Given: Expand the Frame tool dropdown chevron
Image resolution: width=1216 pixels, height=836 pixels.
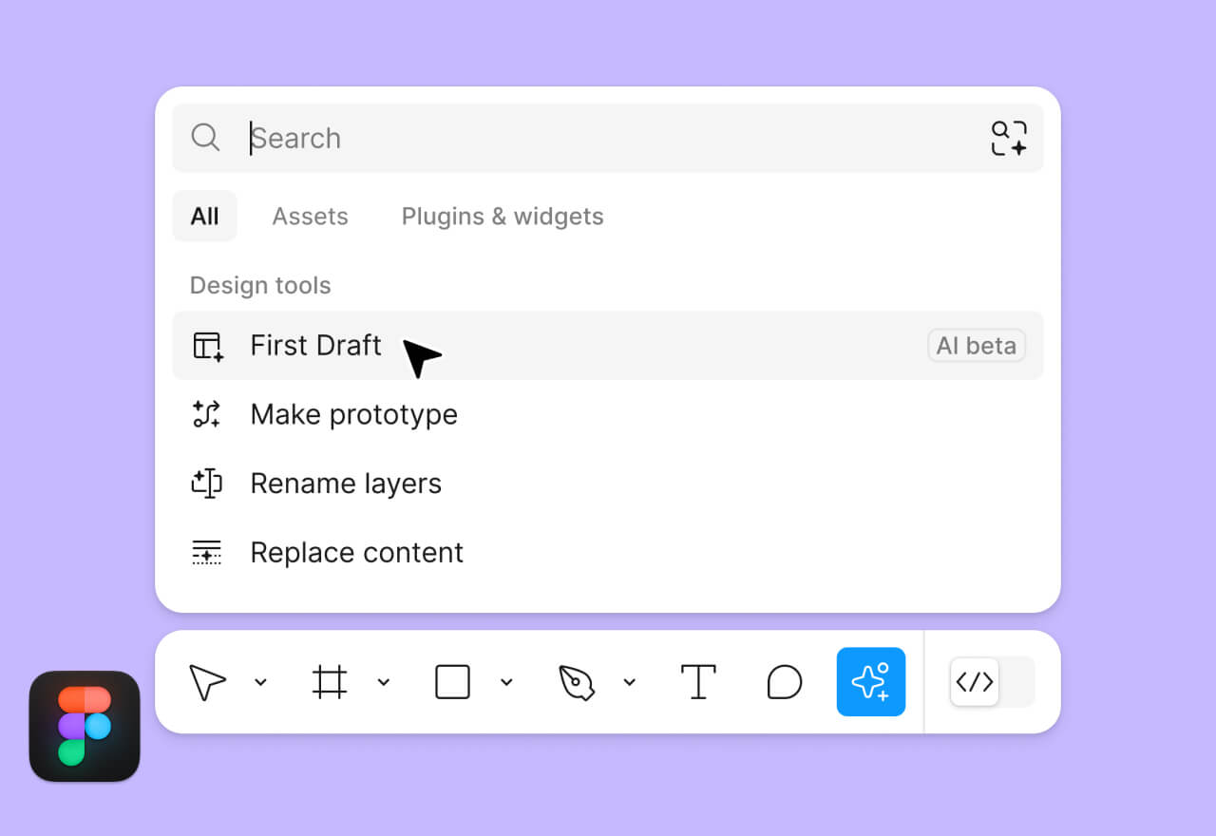Looking at the screenshot, I should tap(384, 682).
